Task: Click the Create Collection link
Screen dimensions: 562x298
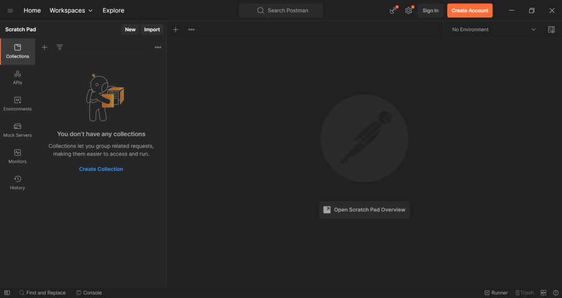Action: (x=101, y=169)
